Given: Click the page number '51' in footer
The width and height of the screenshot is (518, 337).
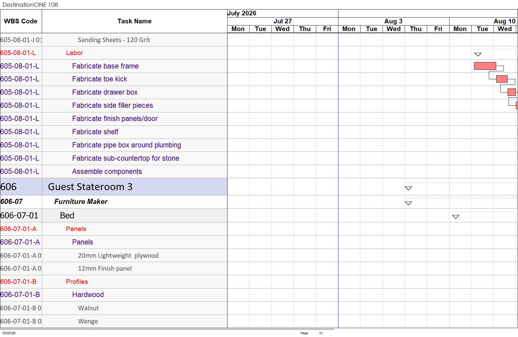Looking at the screenshot, I should [x=321, y=333].
